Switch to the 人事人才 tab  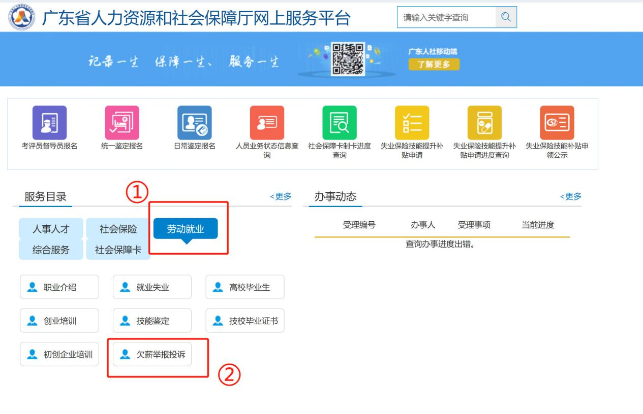coord(51,229)
